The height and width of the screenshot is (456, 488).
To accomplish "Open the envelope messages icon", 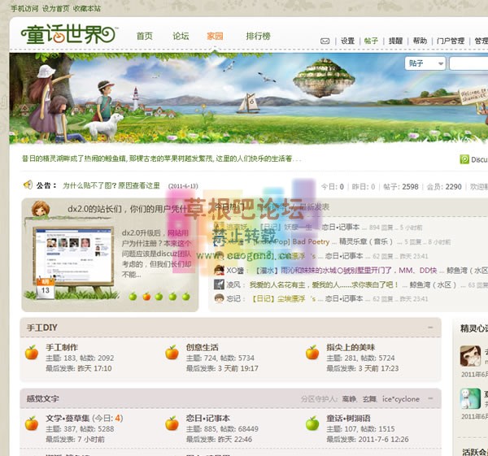I will click(325, 41).
